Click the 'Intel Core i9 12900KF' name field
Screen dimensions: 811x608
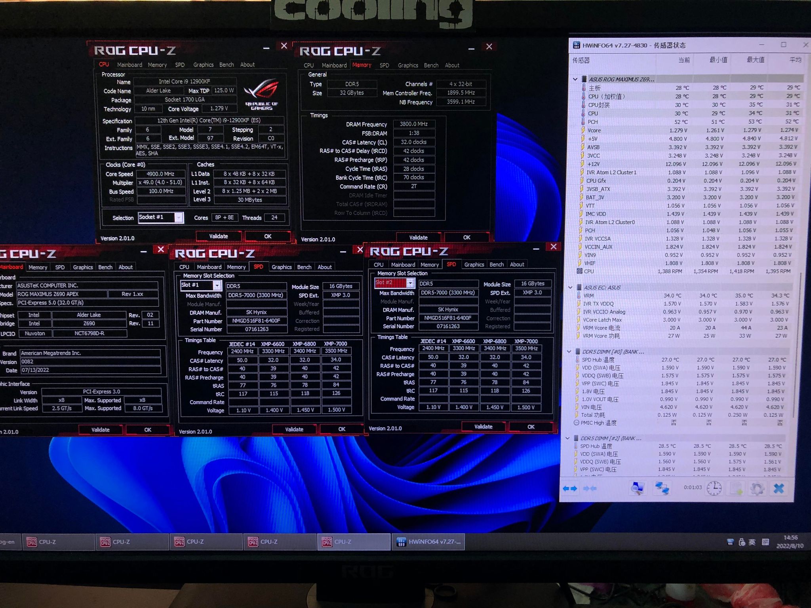pos(185,82)
